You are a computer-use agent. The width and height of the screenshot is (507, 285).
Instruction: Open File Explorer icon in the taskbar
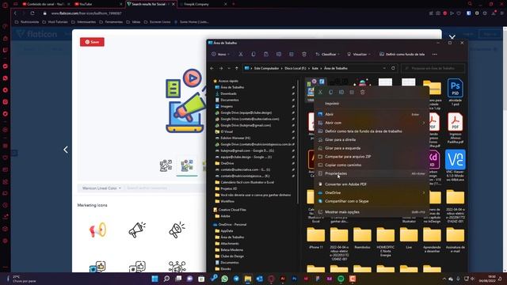click(248, 279)
